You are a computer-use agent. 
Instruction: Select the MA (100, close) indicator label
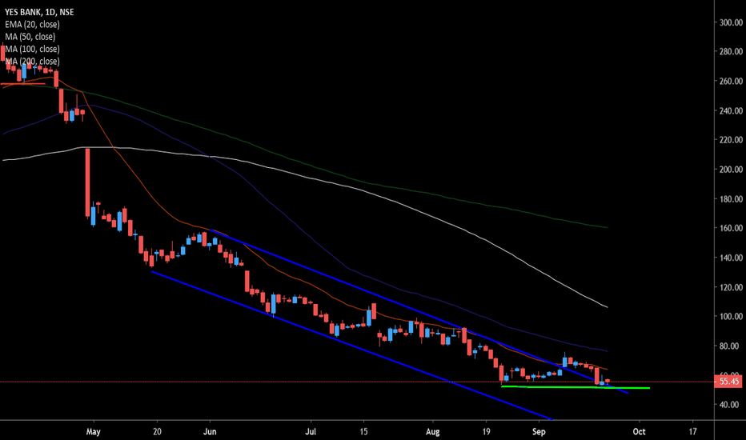tap(32, 49)
